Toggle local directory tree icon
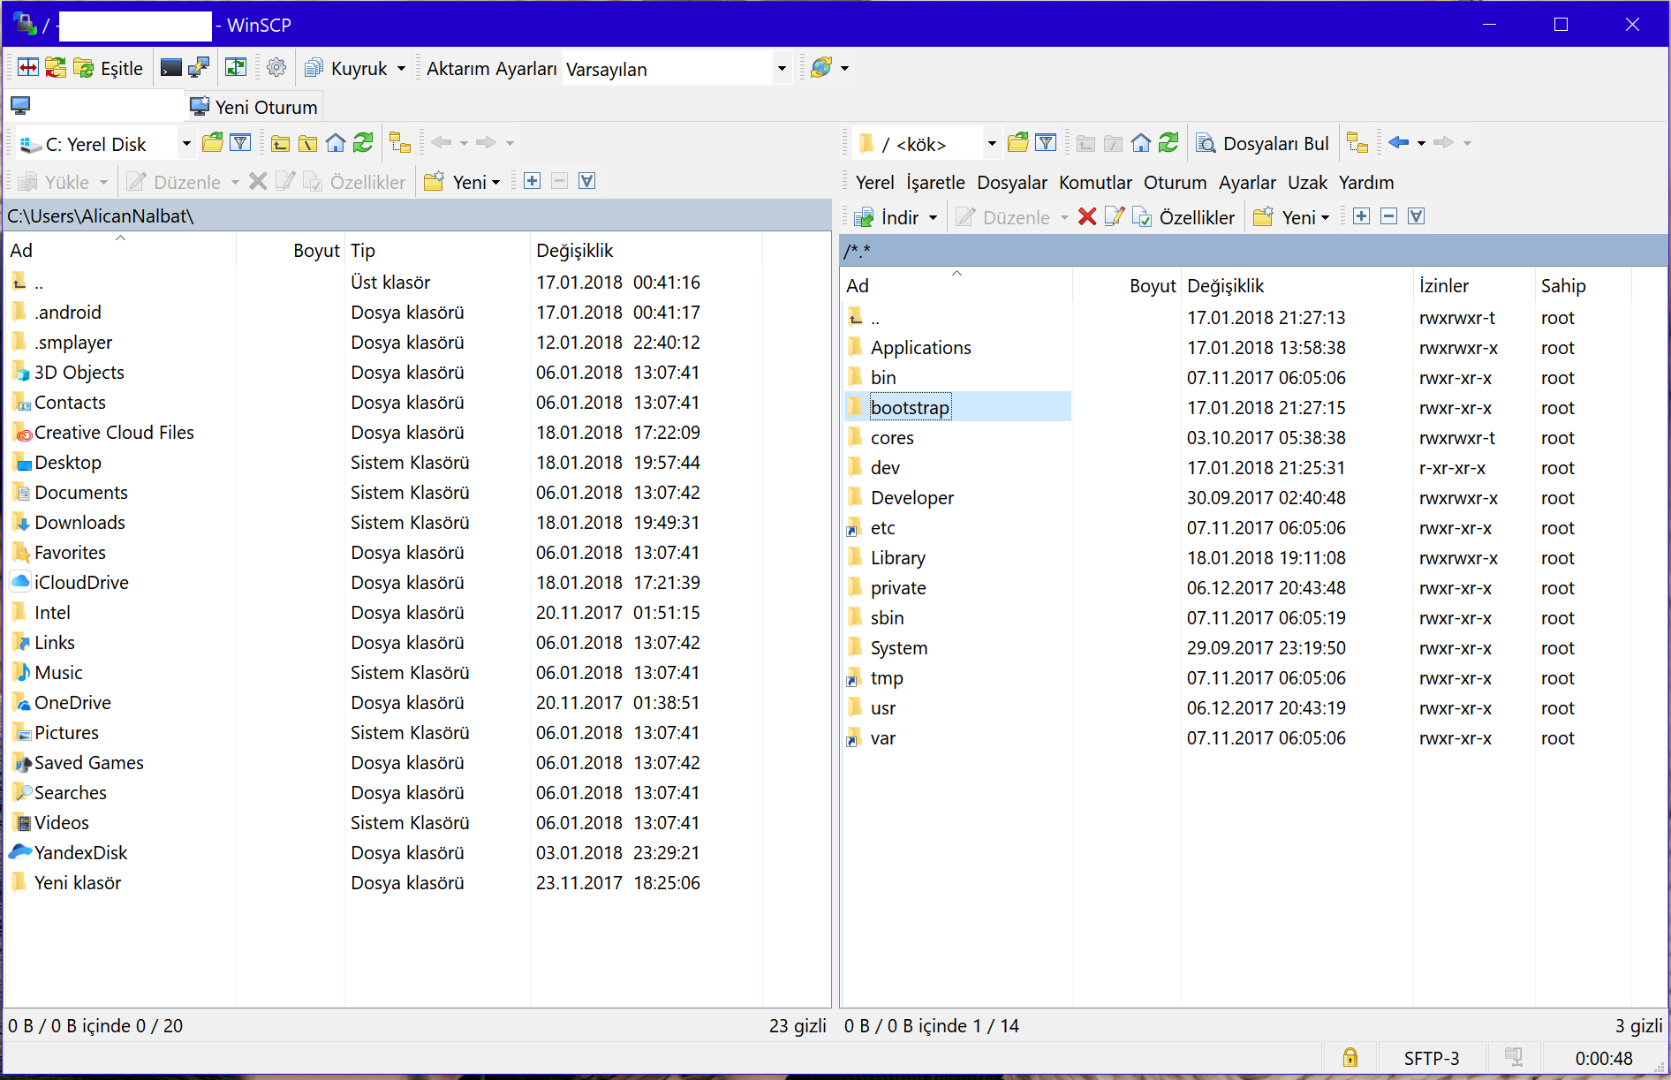1671x1080 pixels. click(x=400, y=143)
